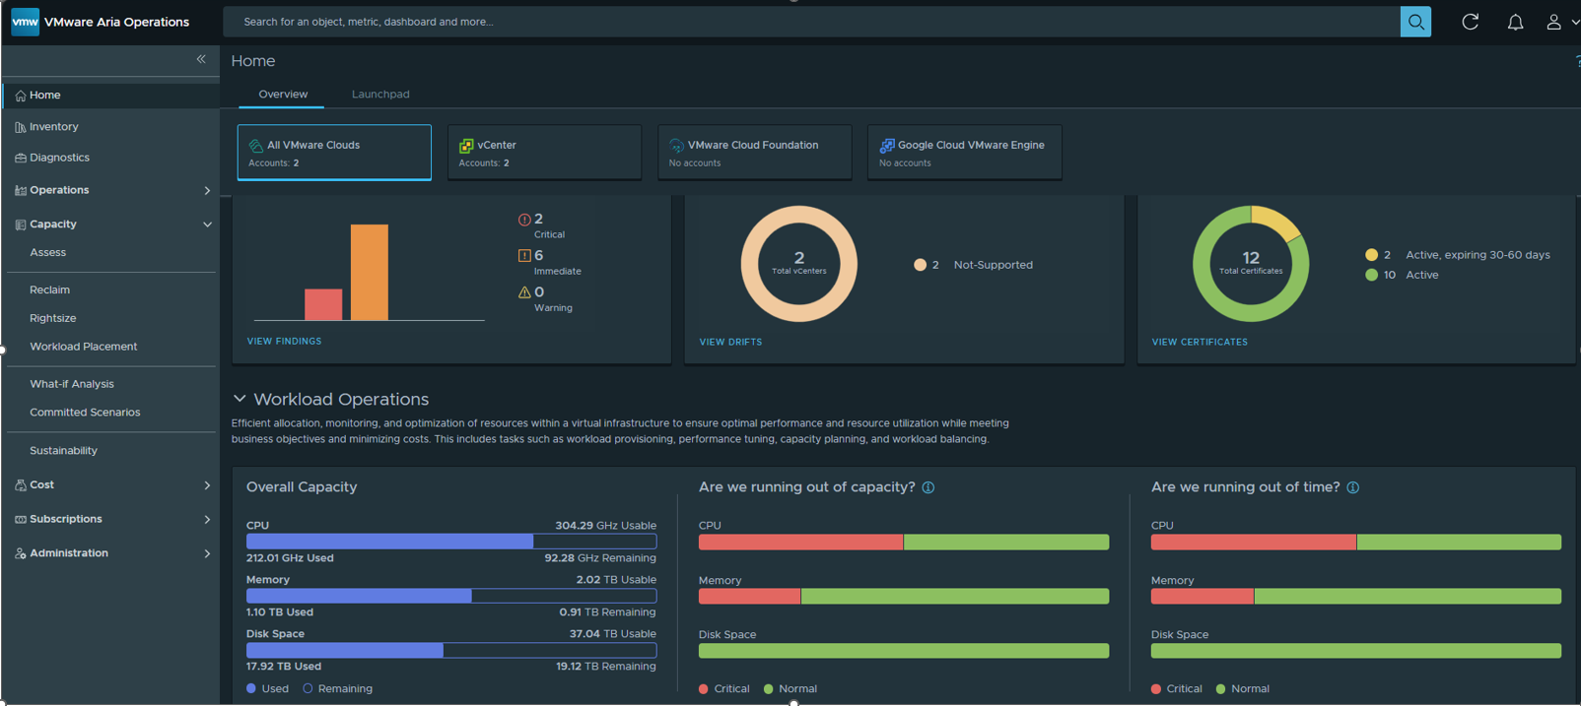
Task: Click the Overall Capacity Memory usage bar
Action: (x=451, y=596)
